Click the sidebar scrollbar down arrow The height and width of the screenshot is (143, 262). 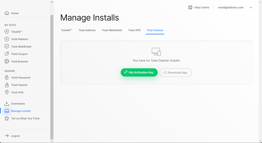click(52, 141)
